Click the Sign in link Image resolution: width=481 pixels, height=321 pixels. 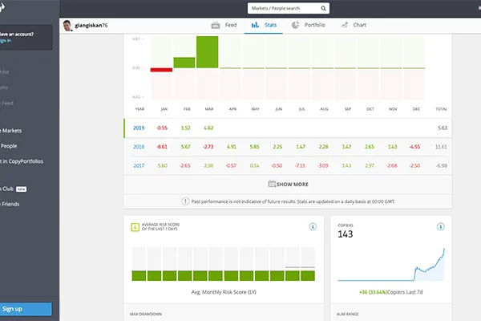pos(8,39)
